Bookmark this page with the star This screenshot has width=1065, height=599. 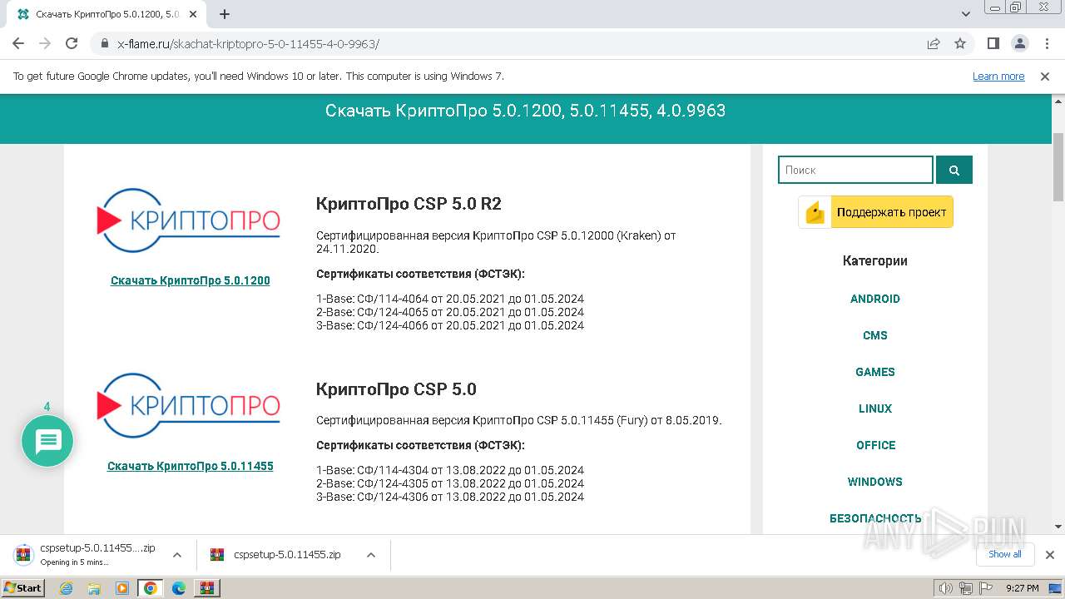coord(960,43)
